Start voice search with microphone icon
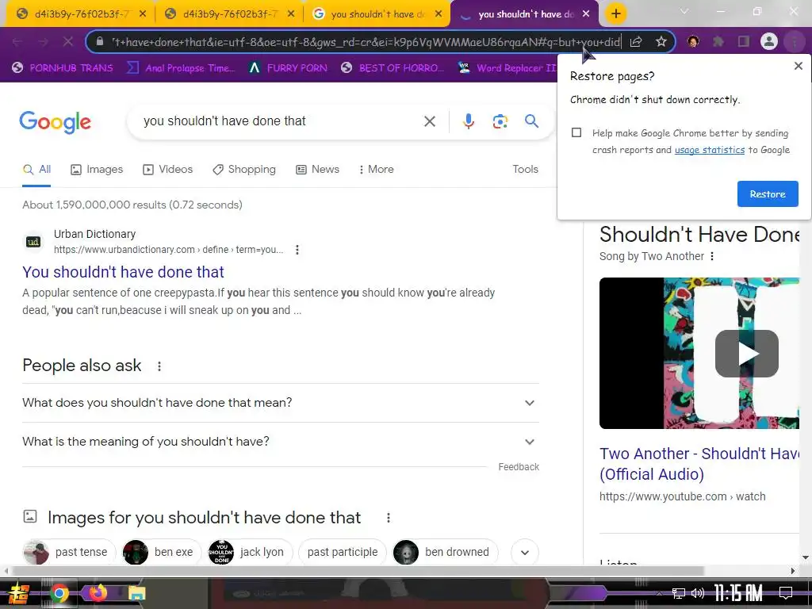 pos(468,121)
